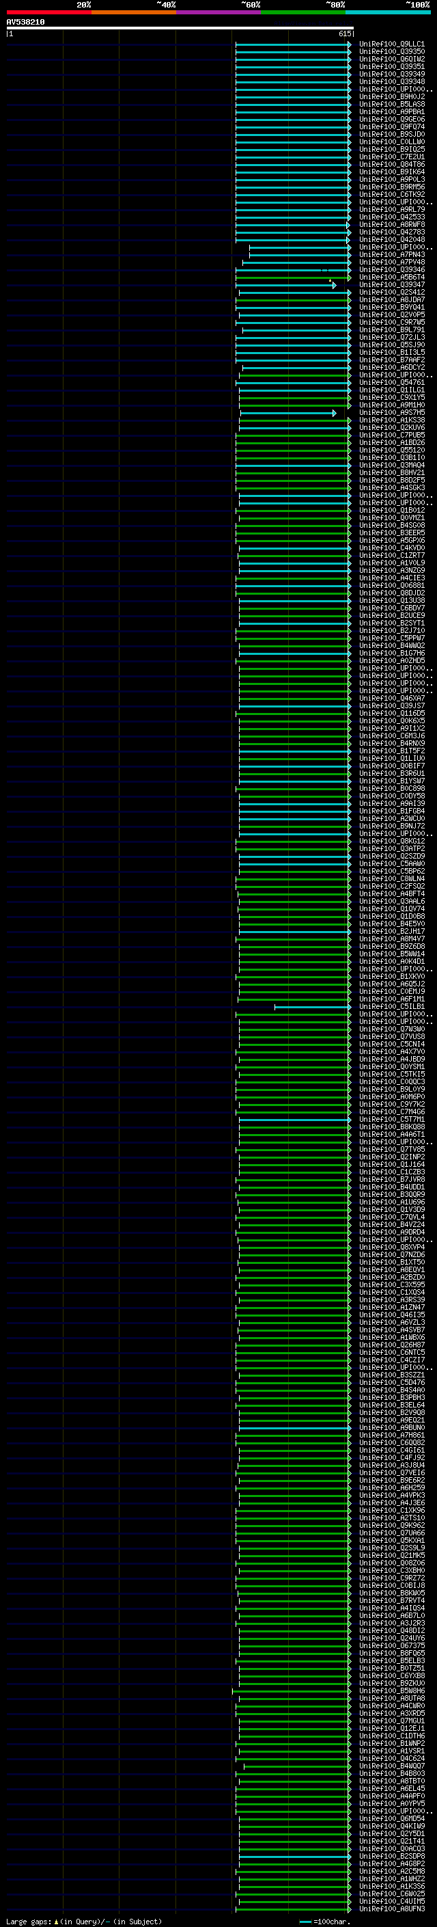Click the short cyan bar of UniRef100_C5ILB1

(312, 1007)
